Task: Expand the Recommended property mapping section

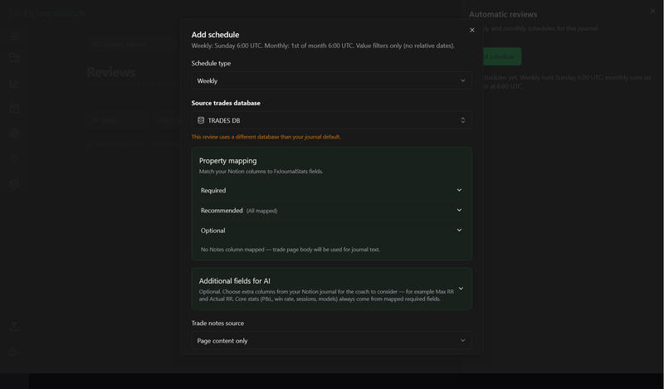Action: click(331, 210)
